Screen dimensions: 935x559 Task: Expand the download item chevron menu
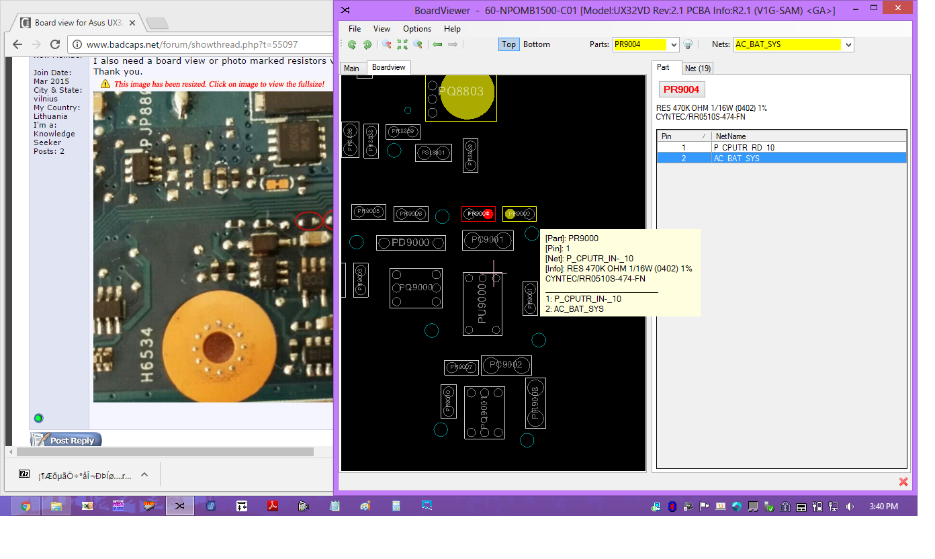pyautogui.click(x=144, y=475)
